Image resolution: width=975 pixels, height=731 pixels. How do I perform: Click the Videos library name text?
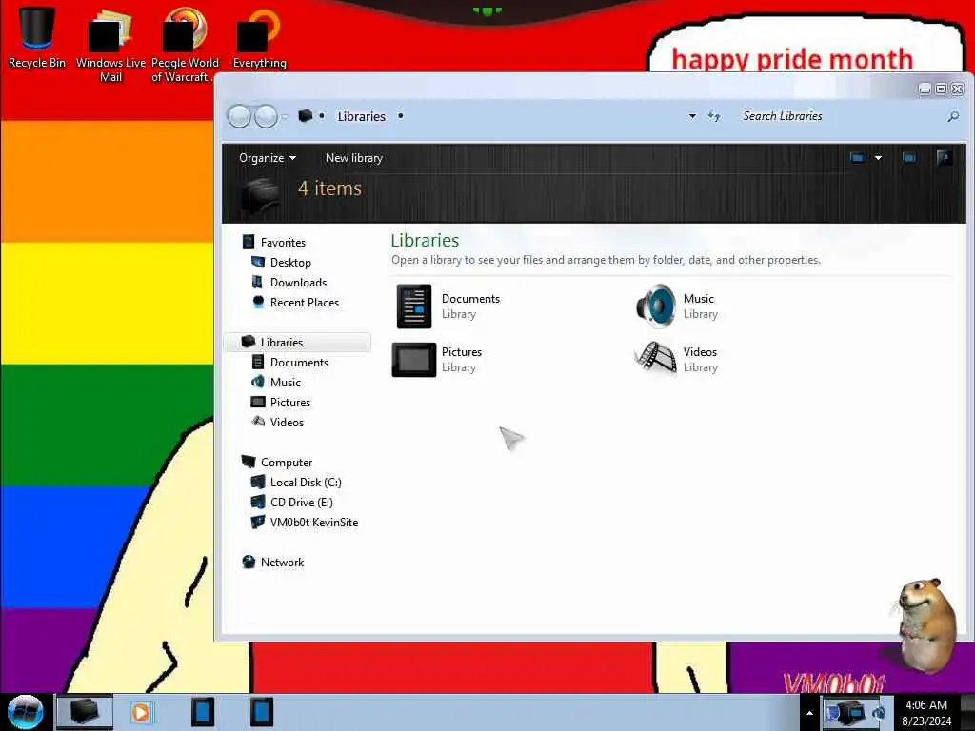(x=700, y=352)
